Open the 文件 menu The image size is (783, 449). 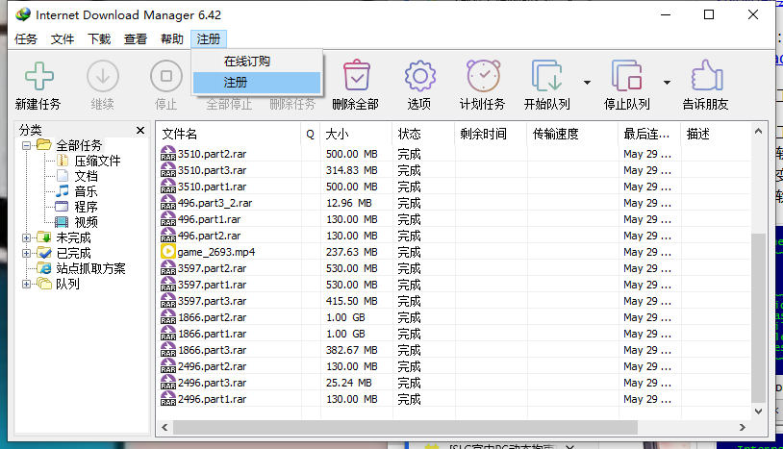click(x=63, y=38)
